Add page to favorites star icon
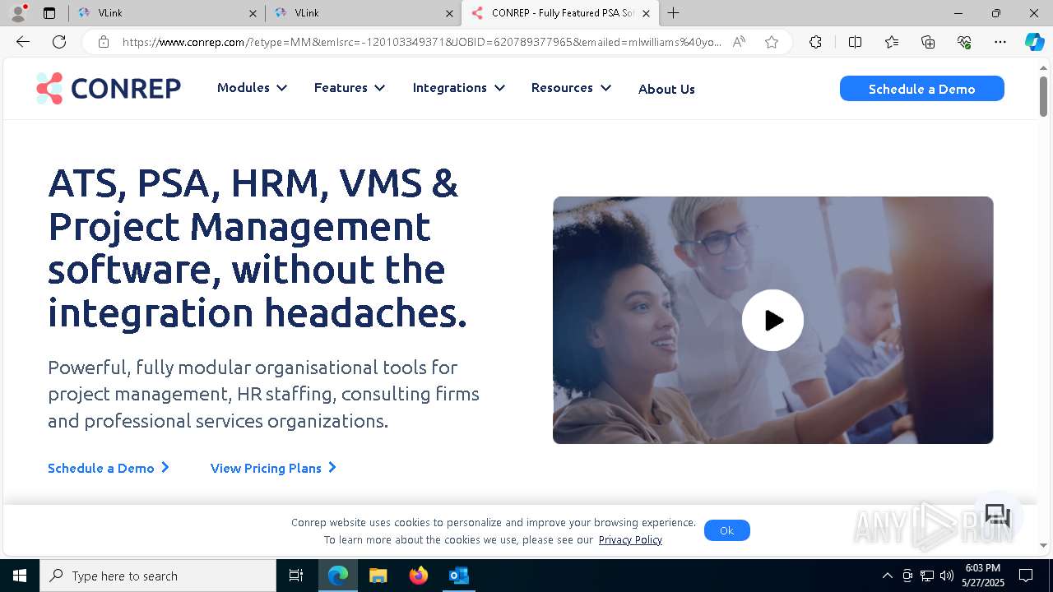 point(771,42)
